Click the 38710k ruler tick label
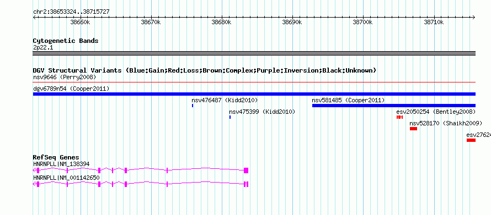The image size is (491, 215). pyautogui.click(x=434, y=23)
